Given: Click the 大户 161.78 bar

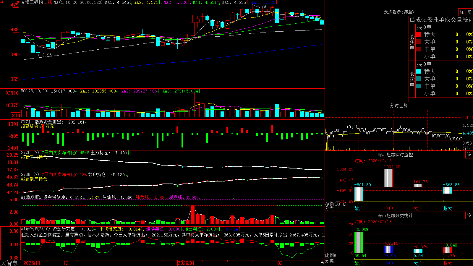Looking at the screenshot, I should click(x=418, y=186).
